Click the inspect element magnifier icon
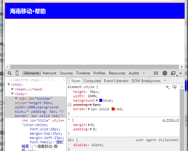The image size is (188, 151). coord(10,73)
